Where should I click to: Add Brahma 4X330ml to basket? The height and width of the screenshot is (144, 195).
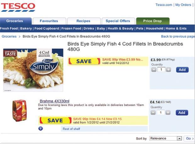(182, 112)
